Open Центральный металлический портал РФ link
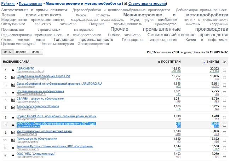230x161 pixels. tap(43, 76)
